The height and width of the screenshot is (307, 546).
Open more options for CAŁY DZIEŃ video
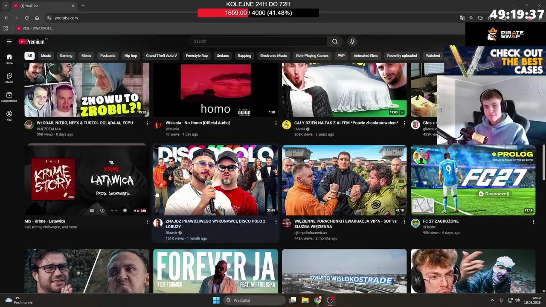(405, 123)
